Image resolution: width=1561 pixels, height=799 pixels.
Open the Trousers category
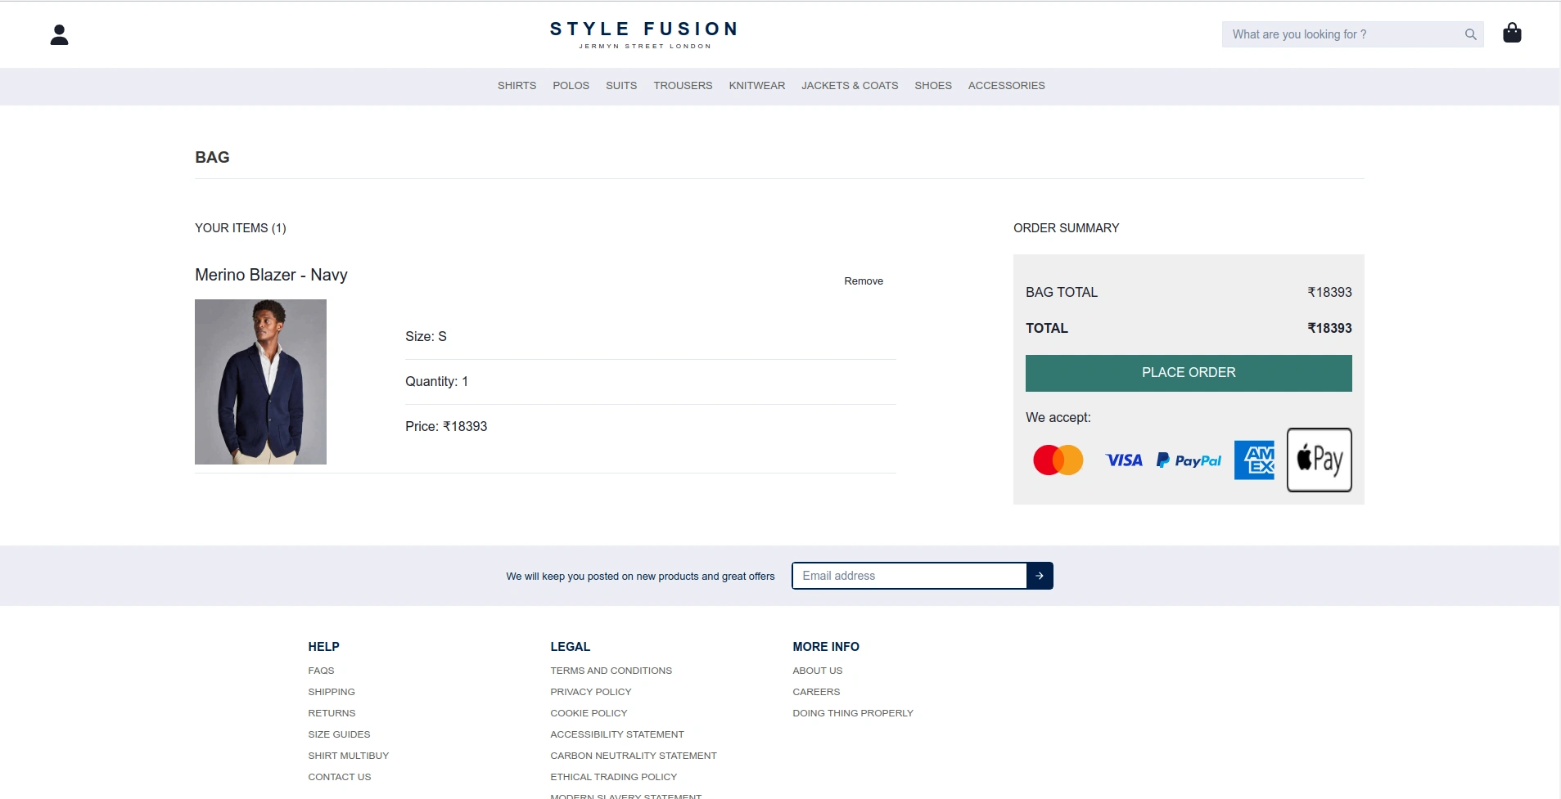[x=683, y=86]
